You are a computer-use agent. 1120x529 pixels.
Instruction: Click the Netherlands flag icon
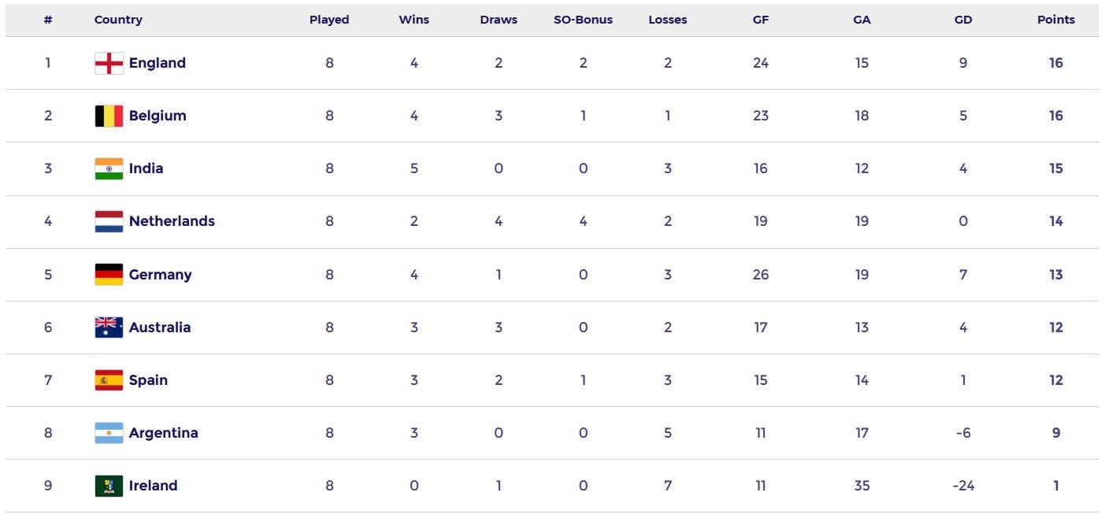(109, 221)
